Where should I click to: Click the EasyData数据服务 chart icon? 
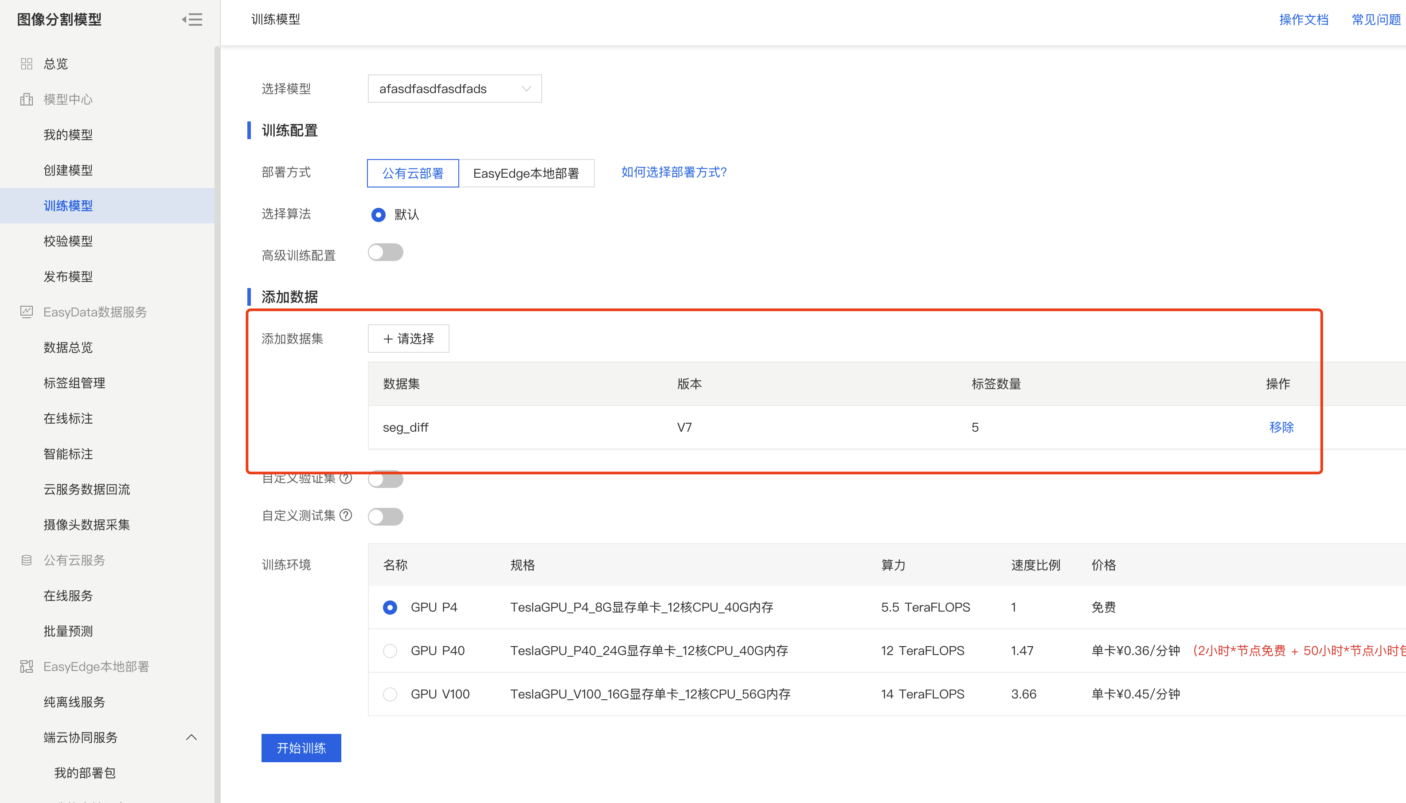(x=27, y=312)
